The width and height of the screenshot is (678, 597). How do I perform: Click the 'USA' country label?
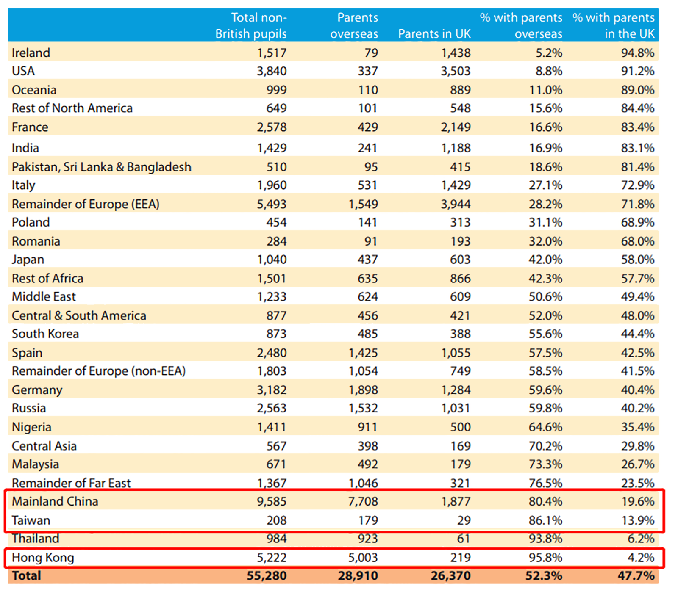point(23,71)
